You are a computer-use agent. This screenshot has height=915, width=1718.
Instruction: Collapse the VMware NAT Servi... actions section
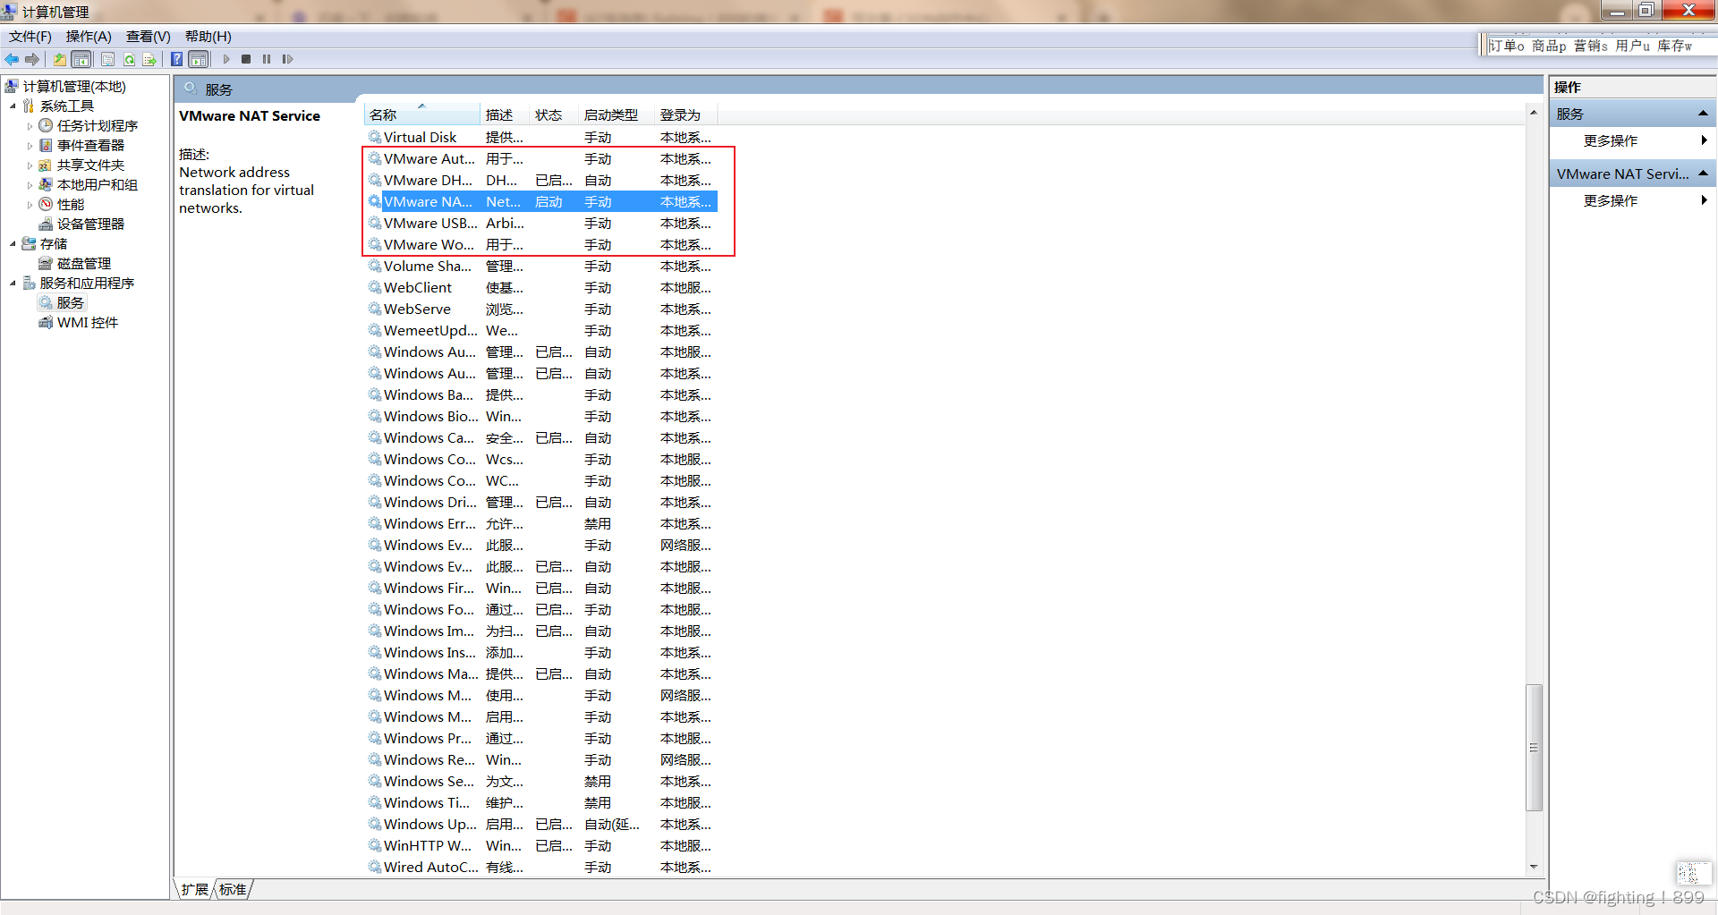click(1703, 174)
